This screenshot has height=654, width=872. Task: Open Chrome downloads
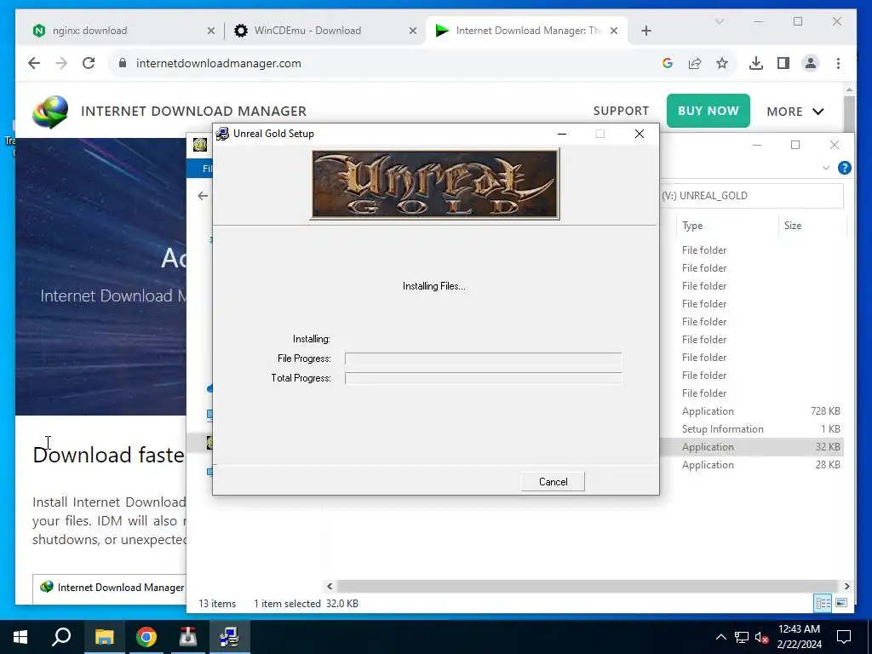click(756, 63)
